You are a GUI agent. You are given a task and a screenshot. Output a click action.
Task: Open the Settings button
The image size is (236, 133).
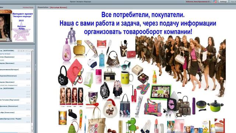point(223,1)
